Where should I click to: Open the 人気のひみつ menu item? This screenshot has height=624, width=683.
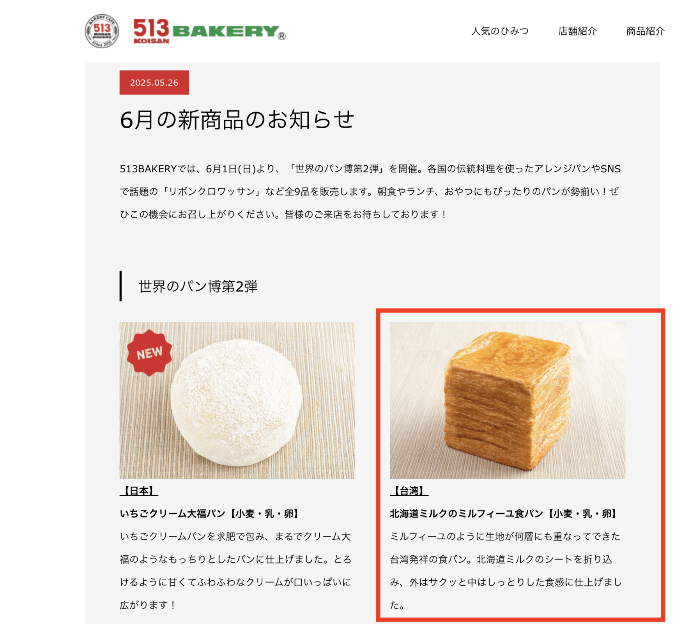(500, 31)
